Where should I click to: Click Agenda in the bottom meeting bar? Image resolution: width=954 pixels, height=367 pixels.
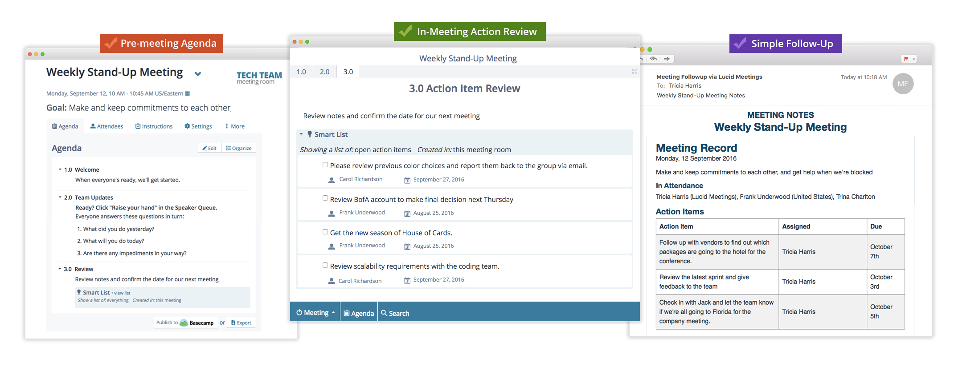[x=359, y=313]
